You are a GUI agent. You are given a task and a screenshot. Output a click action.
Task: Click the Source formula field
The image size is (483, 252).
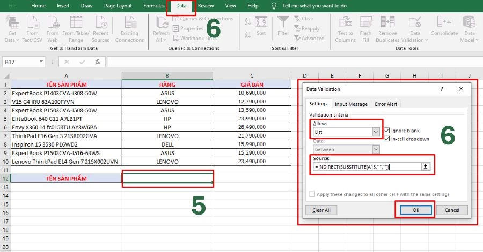pyautogui.click(x=367, y=167)
